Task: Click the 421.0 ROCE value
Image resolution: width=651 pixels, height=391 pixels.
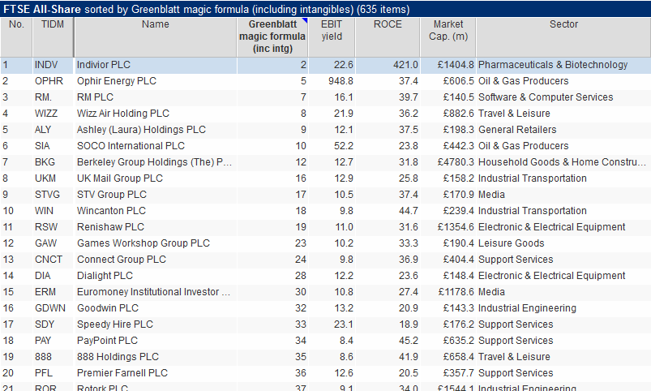Action: point(405,65)
